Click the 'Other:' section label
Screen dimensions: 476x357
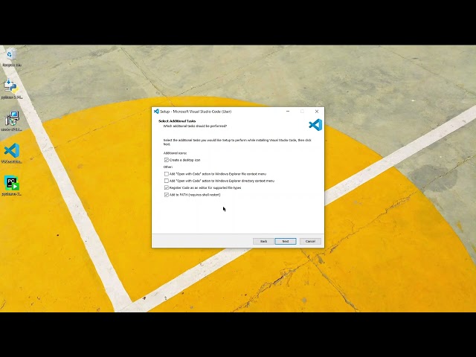168,167
